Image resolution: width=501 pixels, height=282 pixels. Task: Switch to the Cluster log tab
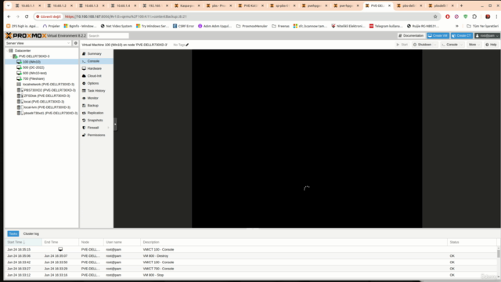31,233
